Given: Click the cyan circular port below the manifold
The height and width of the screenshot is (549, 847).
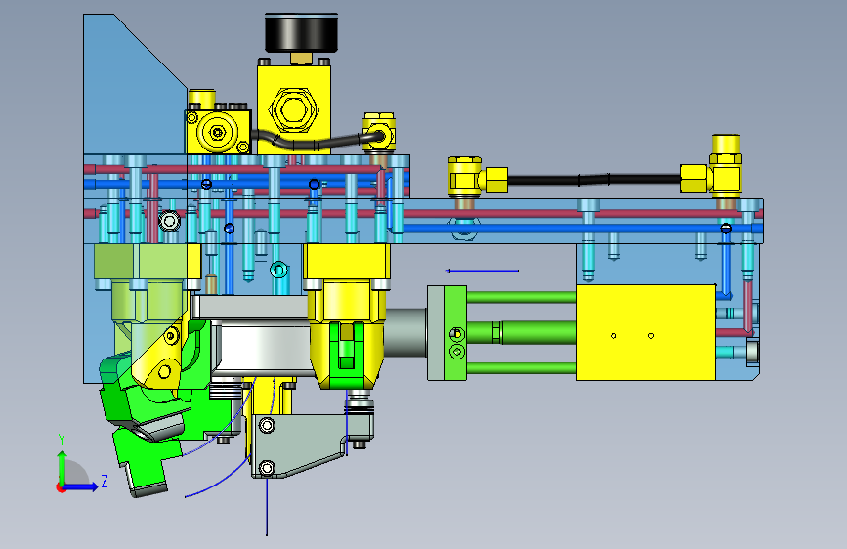Looking at the screenshot, I should coord(278,269).
